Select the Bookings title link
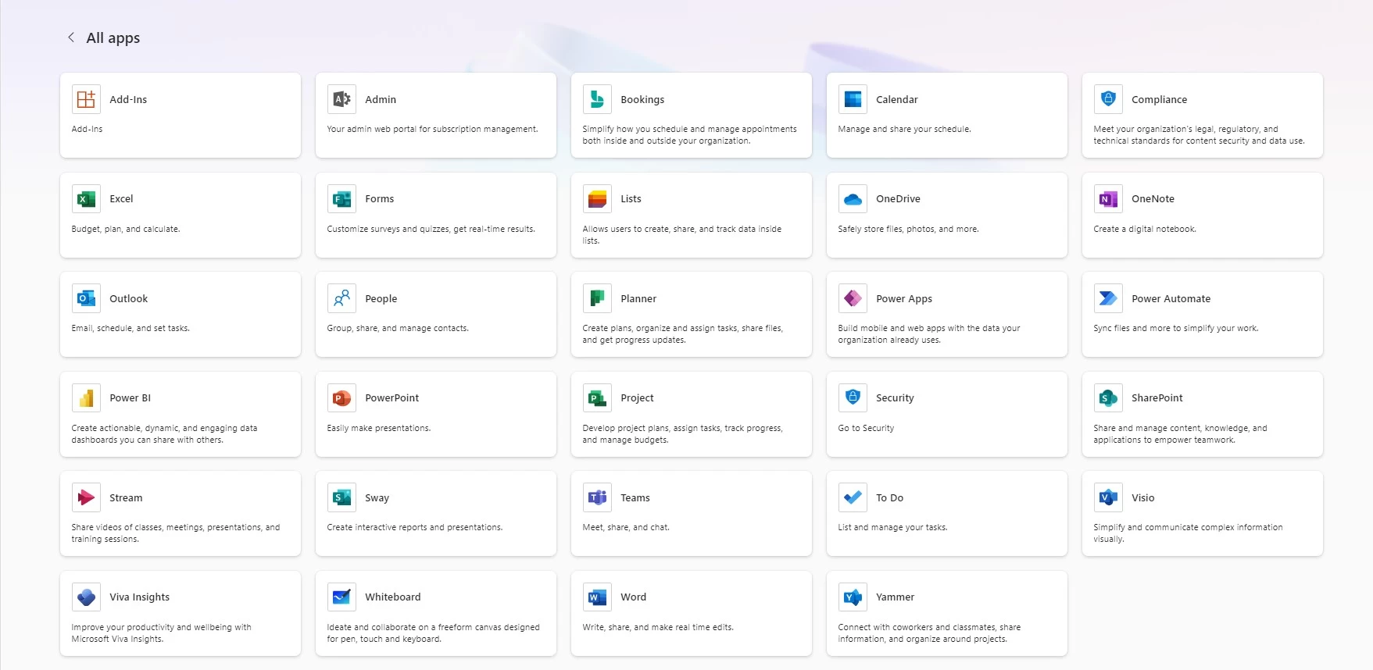The image size is (1373, 670). (x=642, y=100)
